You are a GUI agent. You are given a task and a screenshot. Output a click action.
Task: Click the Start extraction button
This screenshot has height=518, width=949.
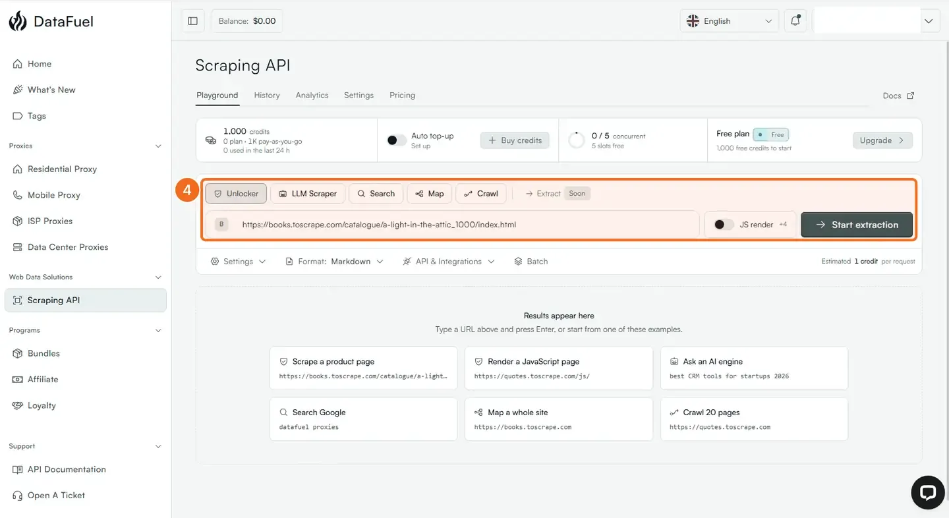click(x=857, y=225)
